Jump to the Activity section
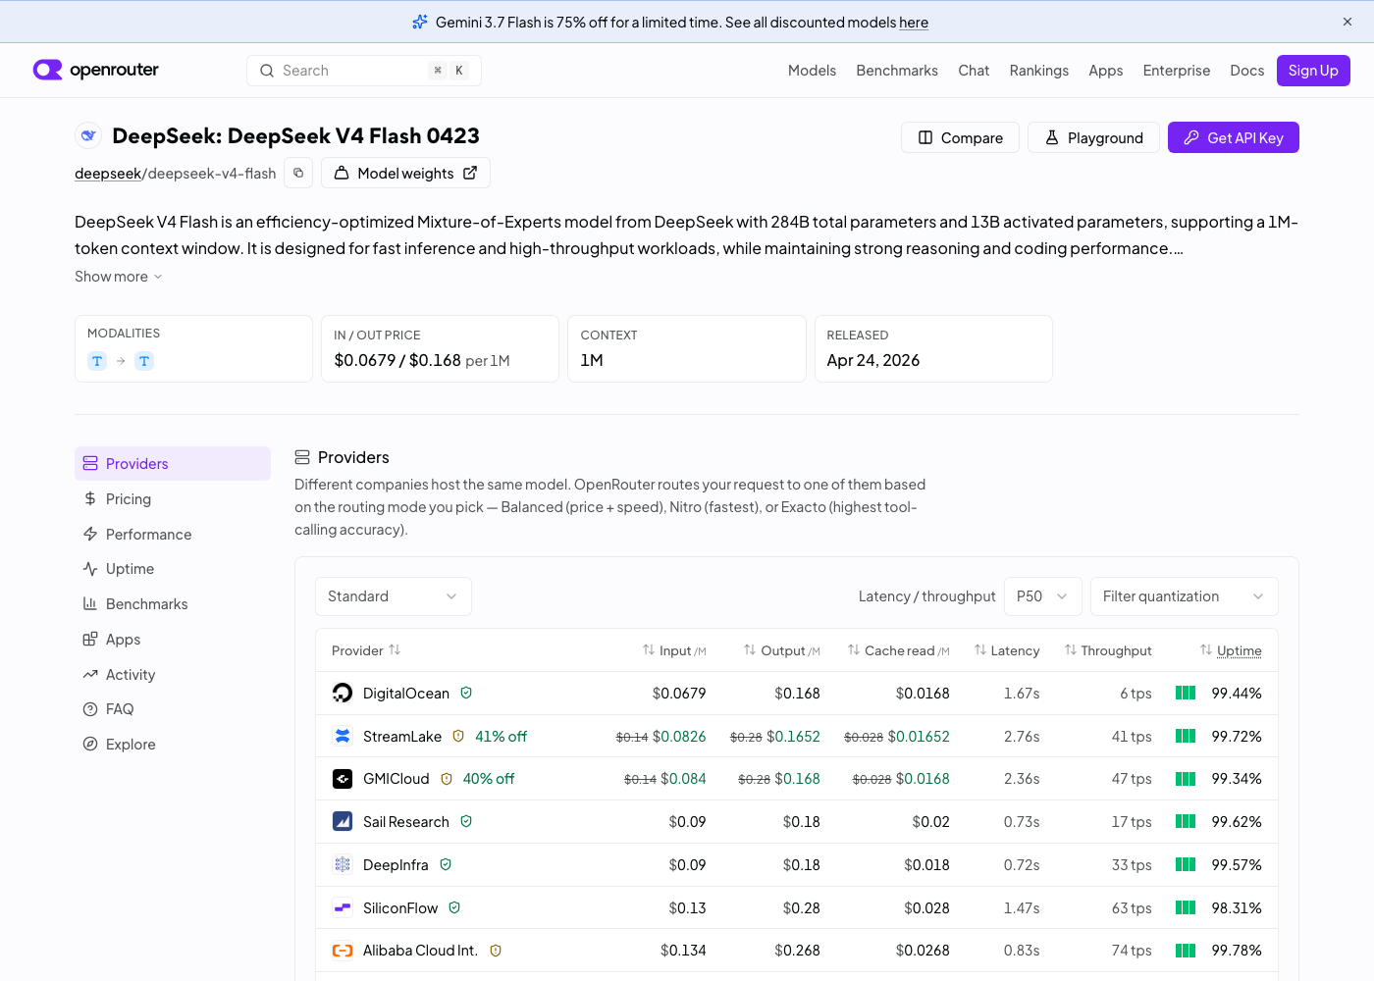This screenshot has width=1374, height=981. [173, 675]
